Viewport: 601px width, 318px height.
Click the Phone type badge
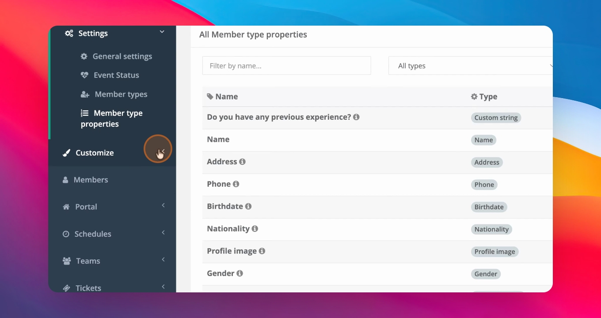(484, 185)
